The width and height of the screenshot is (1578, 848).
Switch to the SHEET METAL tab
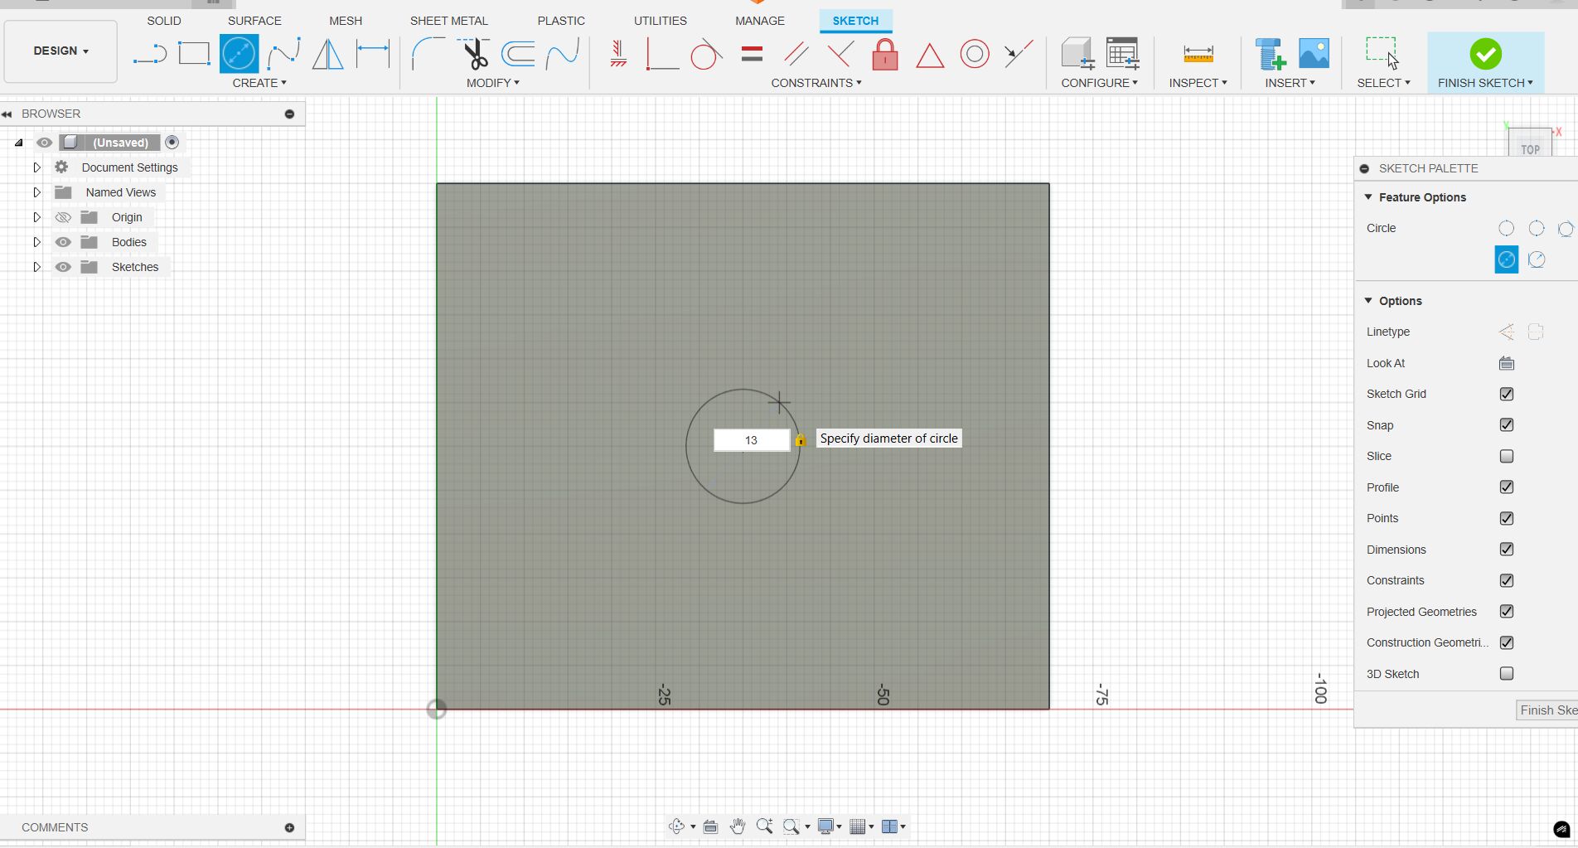448,21
